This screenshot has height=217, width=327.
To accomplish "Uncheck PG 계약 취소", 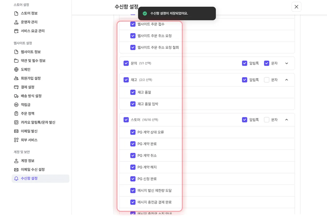I will tap(133, 155).
